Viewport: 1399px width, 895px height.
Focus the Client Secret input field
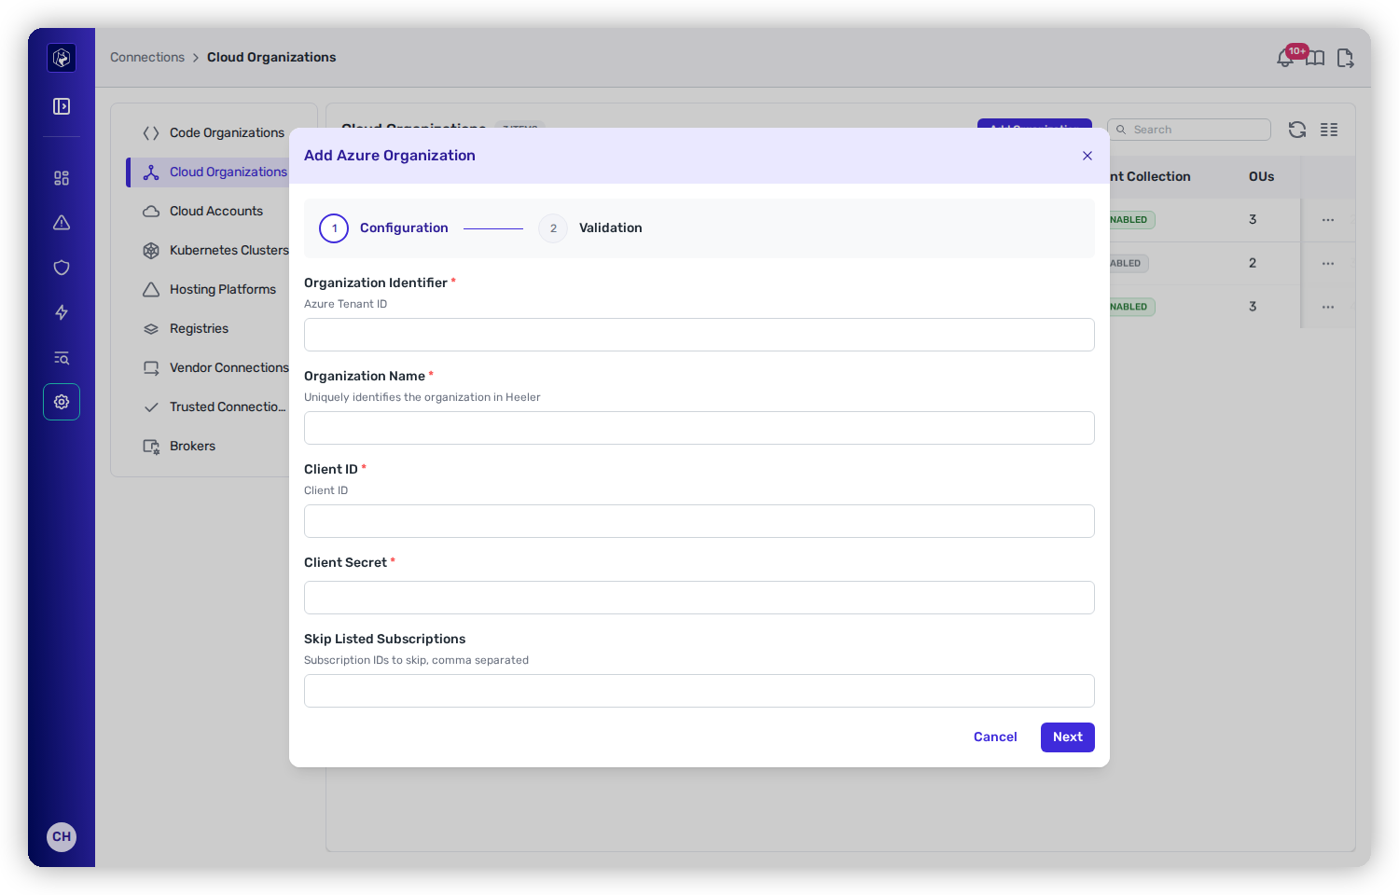[699, 598]
